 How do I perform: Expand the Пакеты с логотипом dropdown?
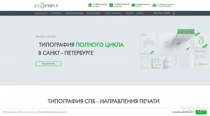pyautogui.click(x=113, y=13)
